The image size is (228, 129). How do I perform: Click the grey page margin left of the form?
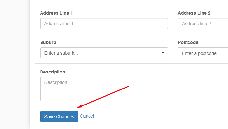15,64
